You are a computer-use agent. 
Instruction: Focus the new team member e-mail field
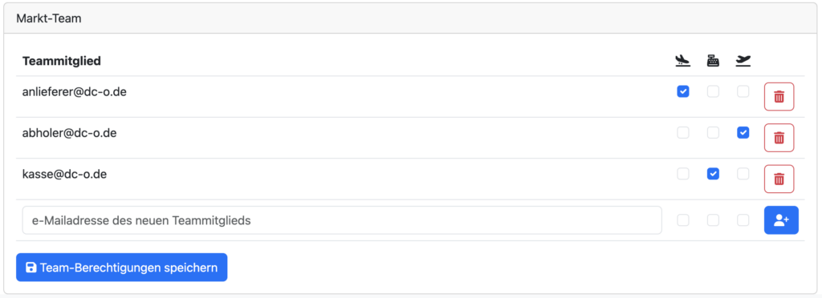tap(342, 220)
